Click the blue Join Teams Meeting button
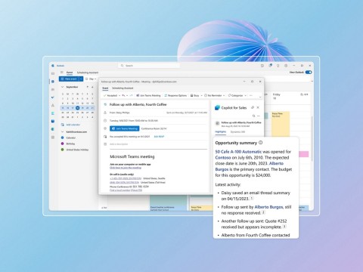The height and width of the screenshot is (272, 363). [125, 128]
